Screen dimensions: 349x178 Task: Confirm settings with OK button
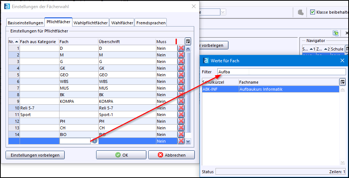121,155
